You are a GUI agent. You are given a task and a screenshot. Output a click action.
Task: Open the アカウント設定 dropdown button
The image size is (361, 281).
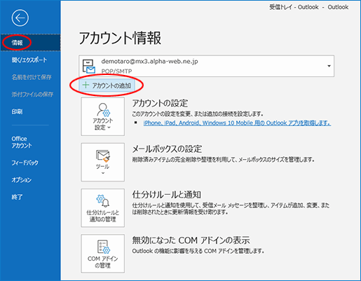[x=102, y=116]
